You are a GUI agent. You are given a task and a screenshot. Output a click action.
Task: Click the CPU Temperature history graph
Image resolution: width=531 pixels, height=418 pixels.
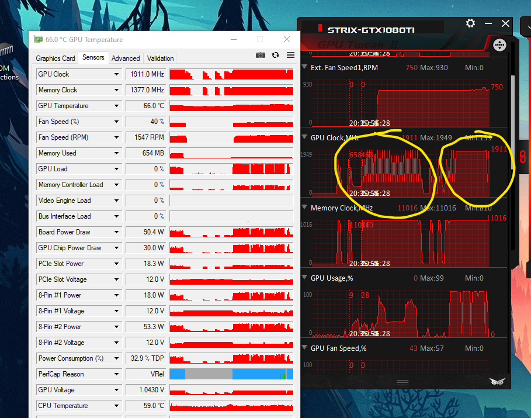(231, 406)
